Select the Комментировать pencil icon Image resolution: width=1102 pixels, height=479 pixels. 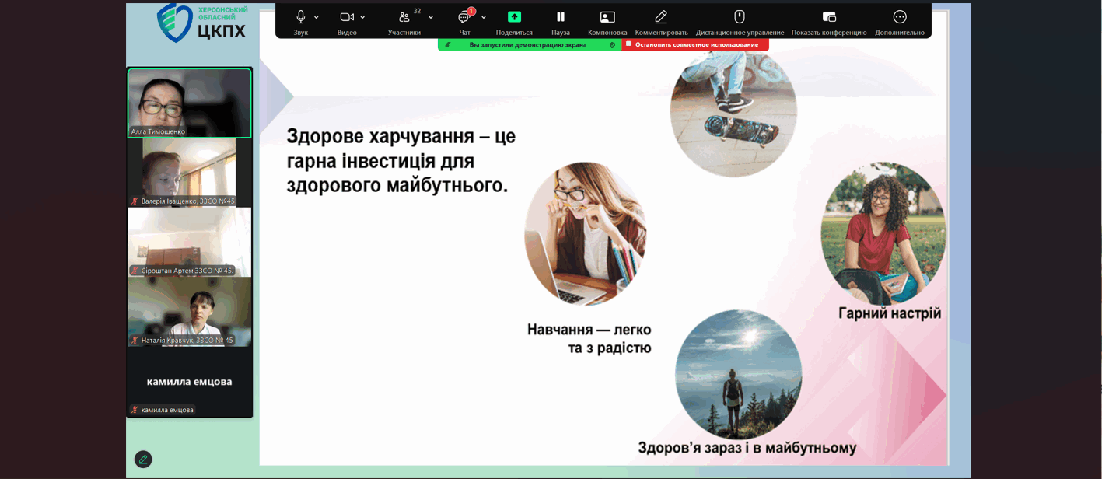point(661,17)
